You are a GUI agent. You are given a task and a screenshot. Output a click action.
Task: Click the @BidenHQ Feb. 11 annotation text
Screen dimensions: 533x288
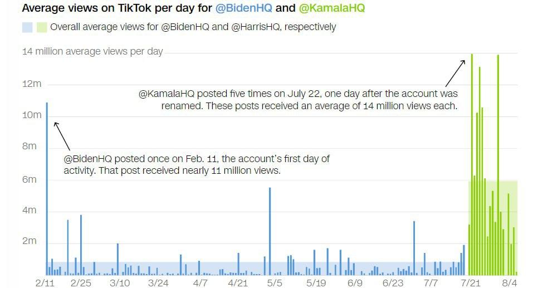(197, 165)
